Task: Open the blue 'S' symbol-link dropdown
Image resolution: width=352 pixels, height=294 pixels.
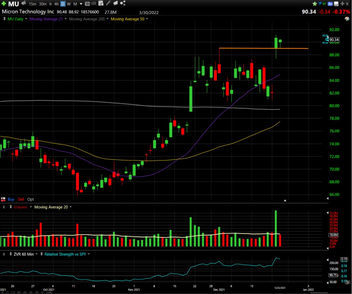Action: coord(330,4)
